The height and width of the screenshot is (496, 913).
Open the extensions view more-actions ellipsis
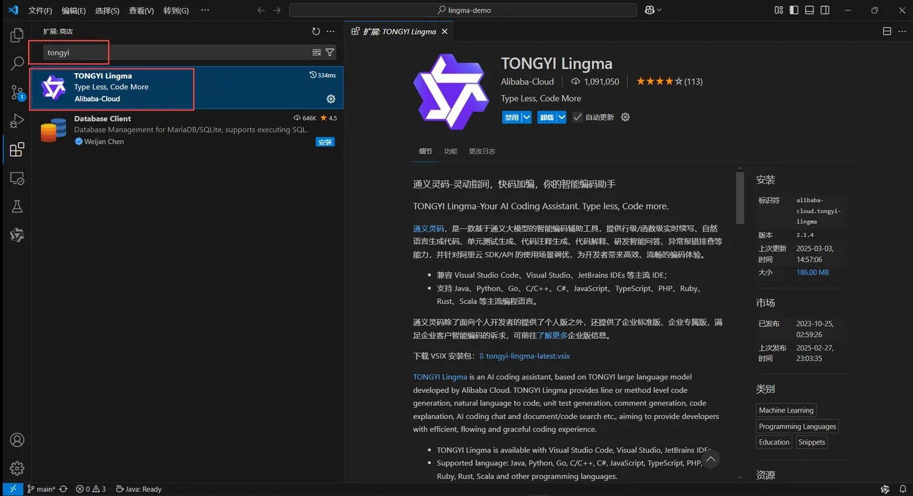click(x=331, y=31)
